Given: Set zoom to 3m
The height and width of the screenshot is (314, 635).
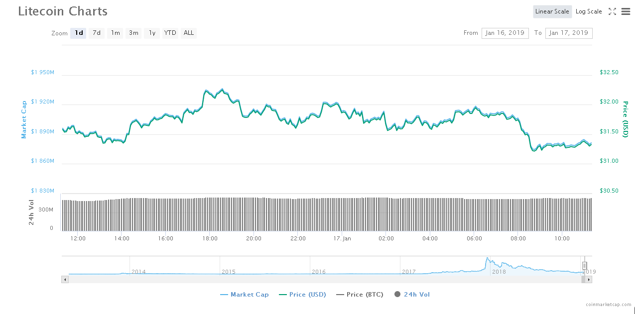Looking at the screenshot, I should coord(133,33).
